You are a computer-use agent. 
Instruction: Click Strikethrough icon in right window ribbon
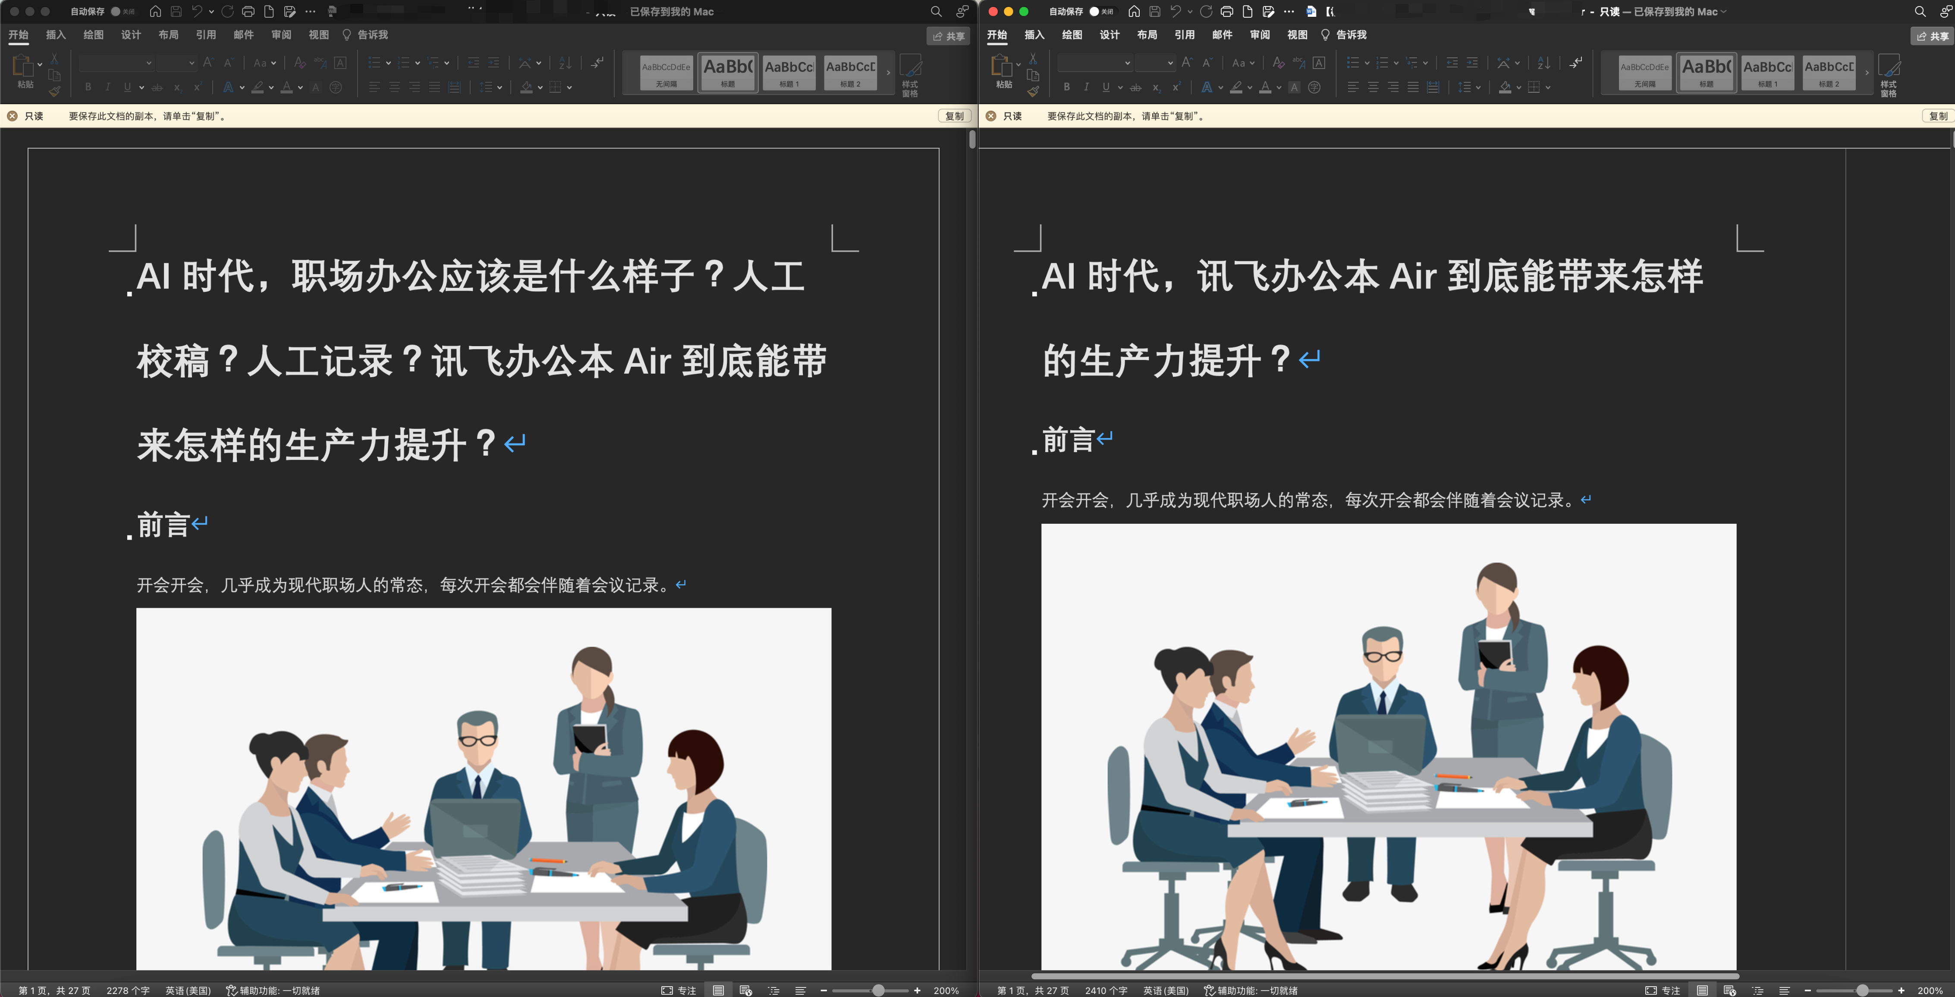(1135, 87)
